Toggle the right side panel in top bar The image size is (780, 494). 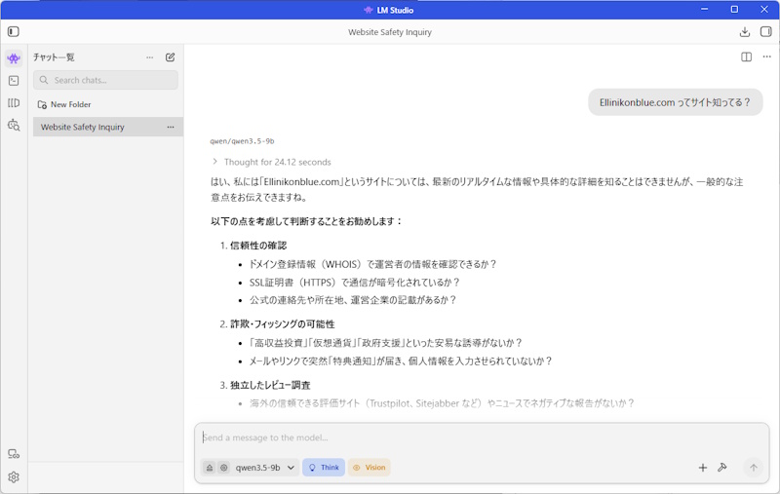[x=765, y=31]
